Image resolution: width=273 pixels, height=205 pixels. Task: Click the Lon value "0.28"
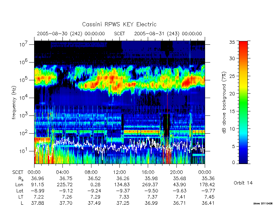96,184
